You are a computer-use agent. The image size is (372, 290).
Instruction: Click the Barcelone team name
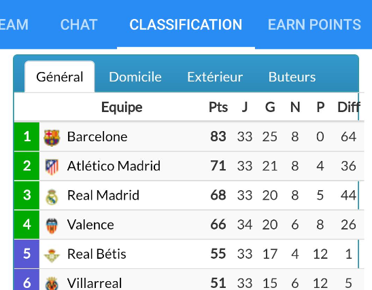(97, 137)
